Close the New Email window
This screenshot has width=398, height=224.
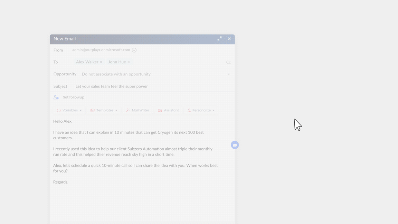coord(229,39)
